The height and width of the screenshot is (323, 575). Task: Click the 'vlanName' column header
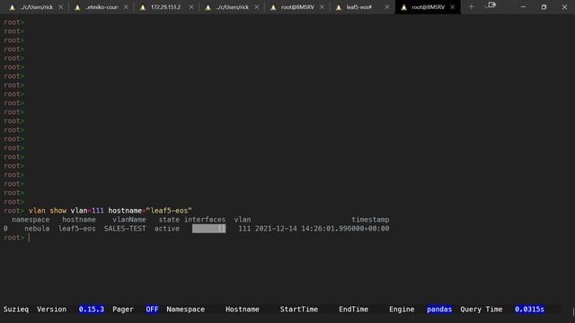point(129,220)
